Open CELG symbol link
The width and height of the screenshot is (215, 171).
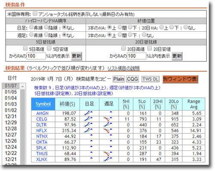click(x=42, y=119)
